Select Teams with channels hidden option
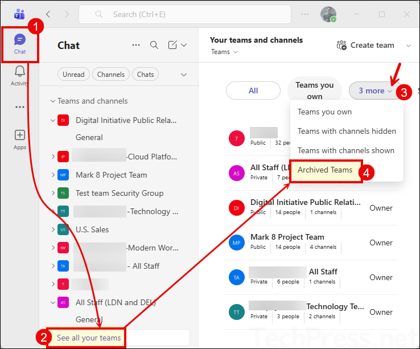The width and height of the screenshot is (420, 349). click(347, 132)
